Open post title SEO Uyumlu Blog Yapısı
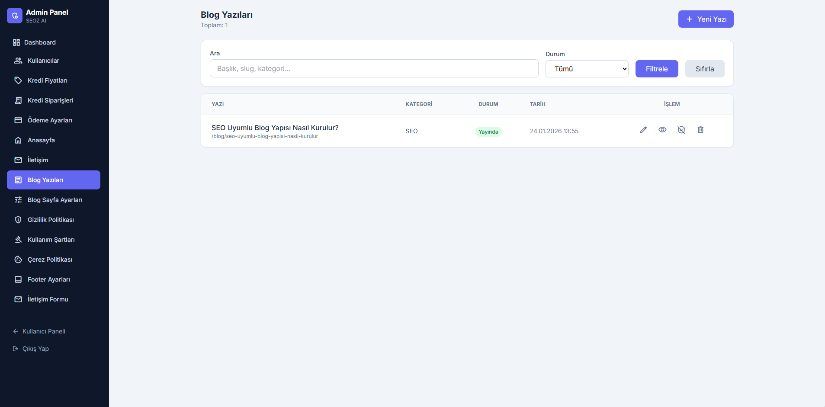 point(275,128)
